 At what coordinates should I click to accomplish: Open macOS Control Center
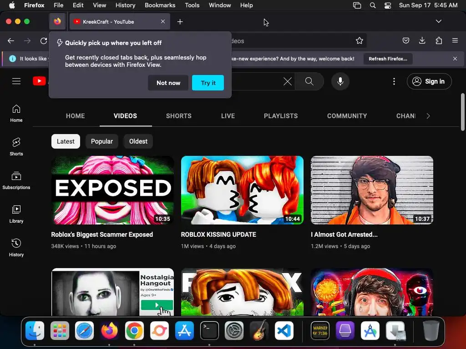point(388,5)
